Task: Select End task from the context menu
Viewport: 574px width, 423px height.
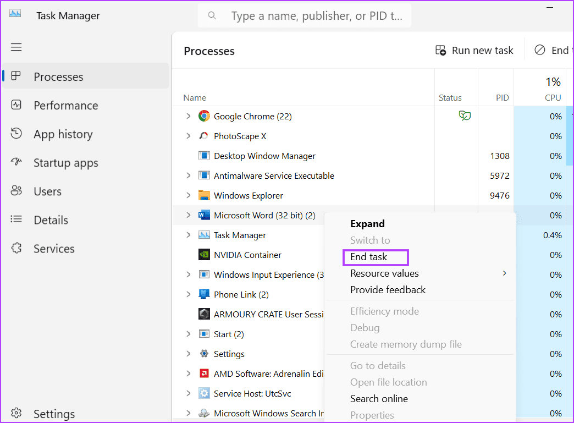Action: tap(368, 257)
